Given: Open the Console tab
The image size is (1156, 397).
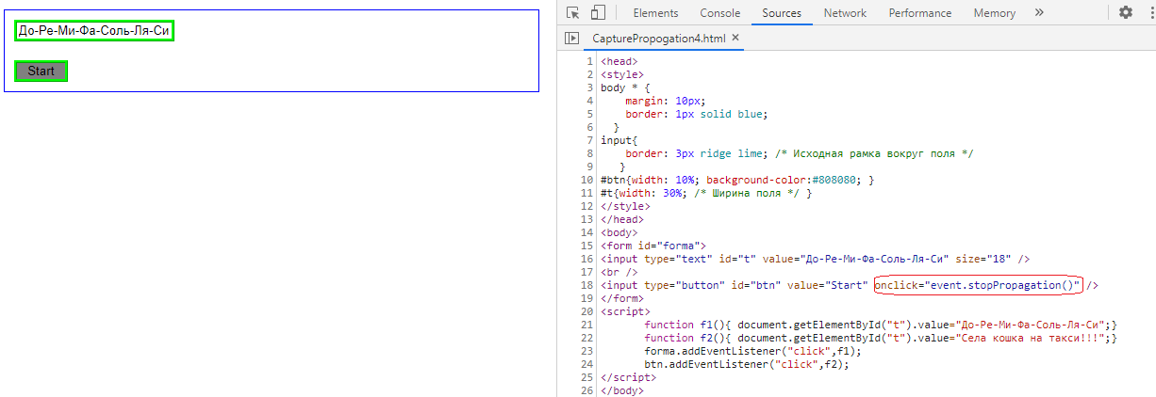Looking at the screenshot, I should click(719, 13).
